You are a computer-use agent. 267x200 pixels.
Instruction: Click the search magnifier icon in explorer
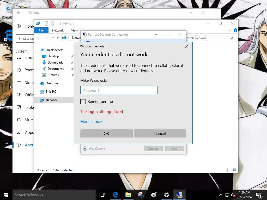pyautogui.click(x=231, y=38)
